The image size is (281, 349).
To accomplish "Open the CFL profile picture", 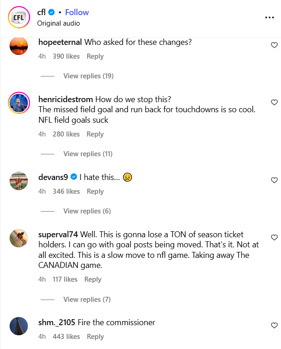I will [19, 17].
